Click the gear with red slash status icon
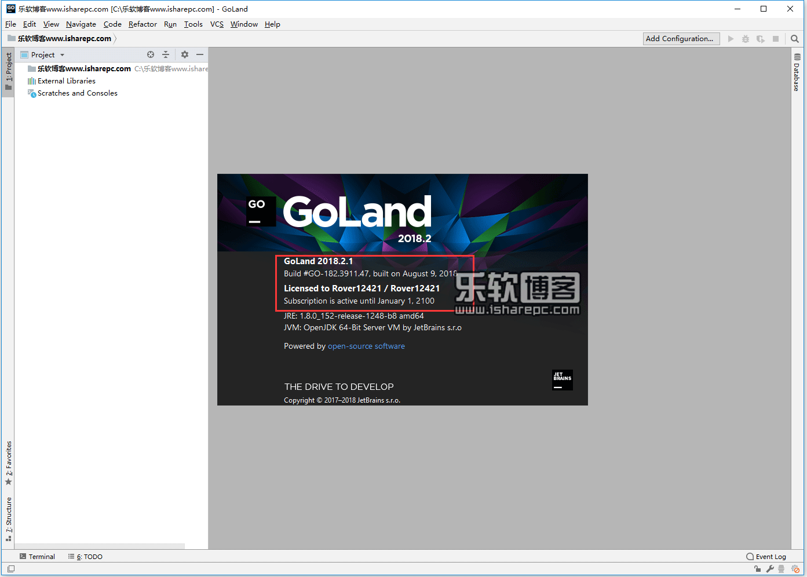807x577 pixels. coord(796,569)
